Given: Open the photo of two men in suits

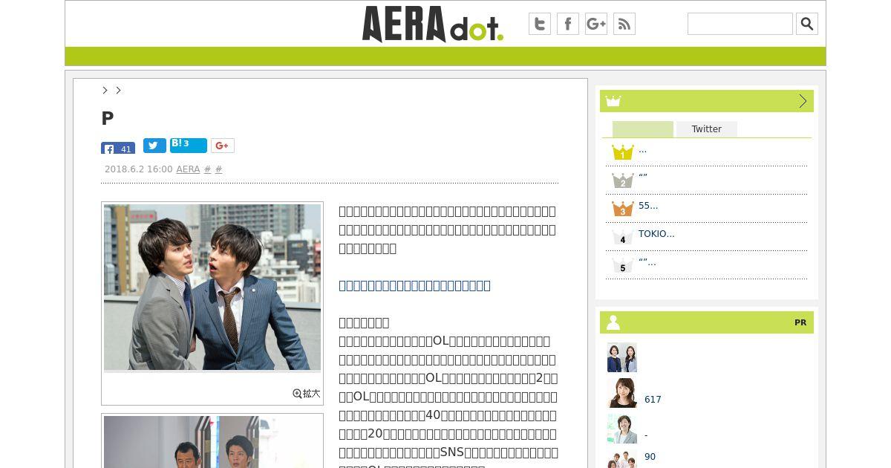Looking at the screenshot, I should coord(212,287).
